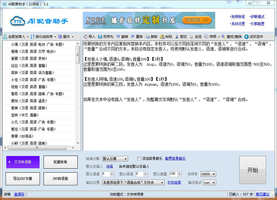Image resolution: width=277 pixels, height=200 pixels.
Task: Open the 护眼模式 link
Action: (257, 17)
